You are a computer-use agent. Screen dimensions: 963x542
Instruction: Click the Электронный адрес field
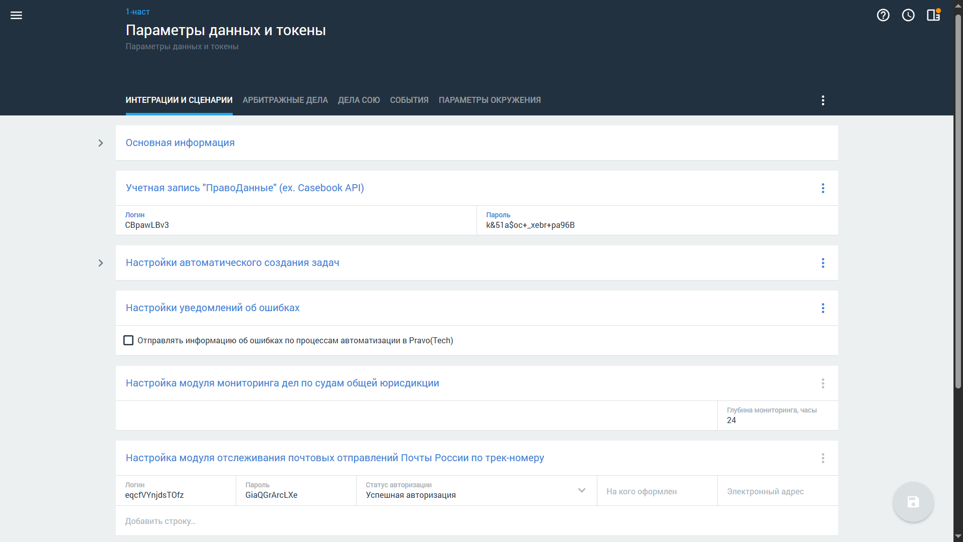[777, 491]
